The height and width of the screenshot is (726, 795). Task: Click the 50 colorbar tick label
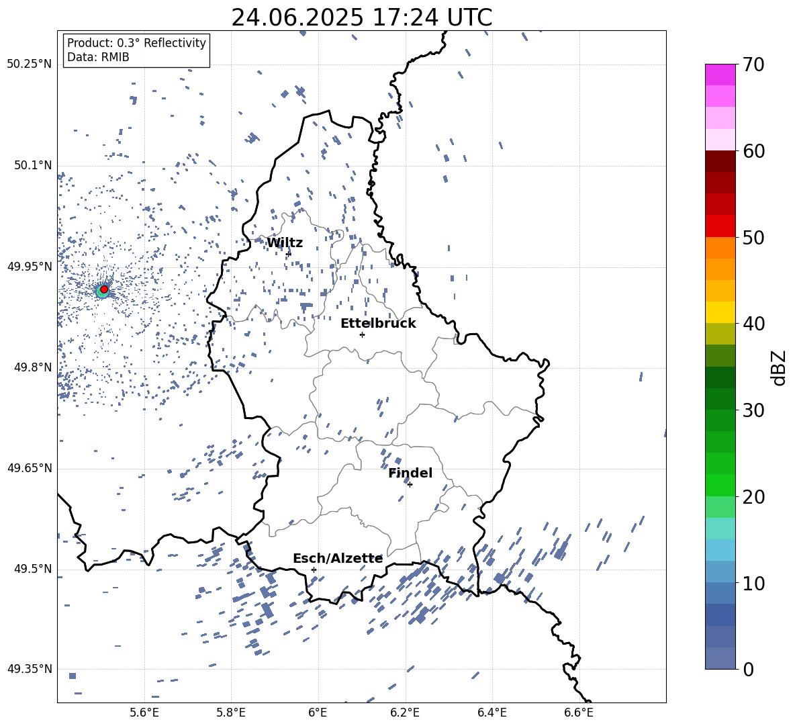pyautogui.click(x=753, y=237)
